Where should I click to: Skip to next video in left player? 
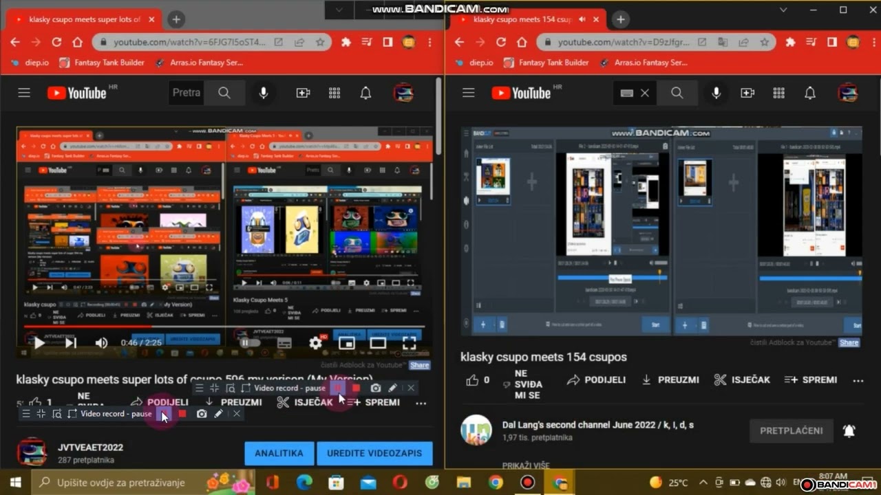pos(70,342)
